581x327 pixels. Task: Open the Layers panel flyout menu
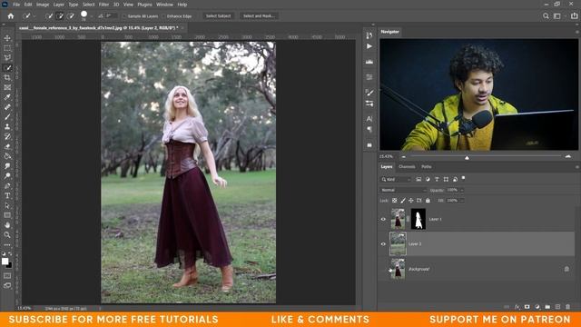click(576, 167)
